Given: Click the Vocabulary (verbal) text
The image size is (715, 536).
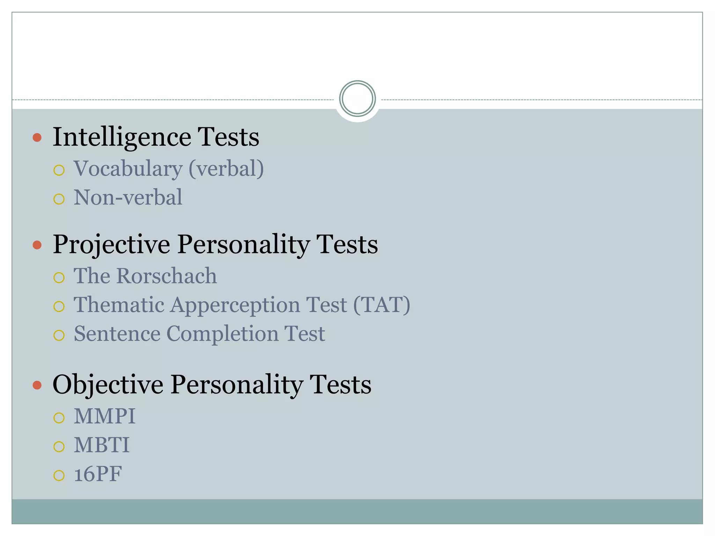Looking at the screenshot, I should tap(169, 169).
